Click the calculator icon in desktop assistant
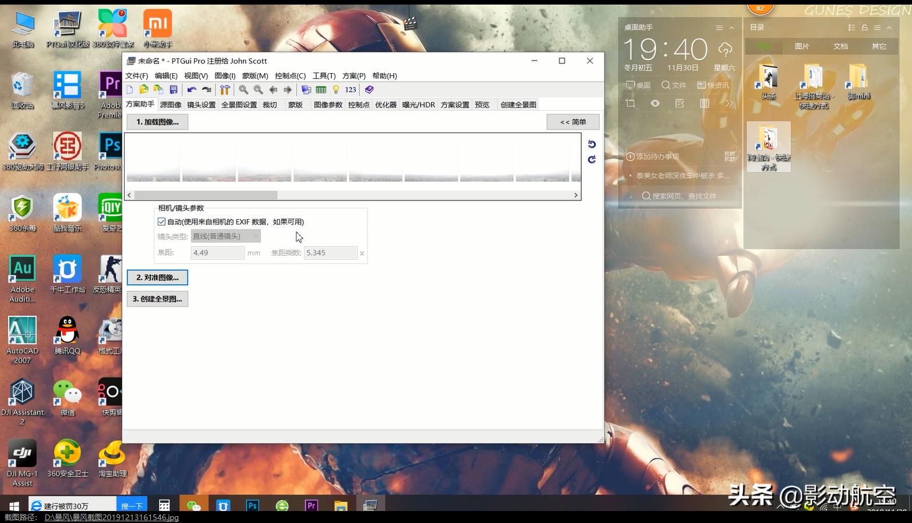Image resolution: width=912 pixels, height=523 pixels. pos(705,103)
